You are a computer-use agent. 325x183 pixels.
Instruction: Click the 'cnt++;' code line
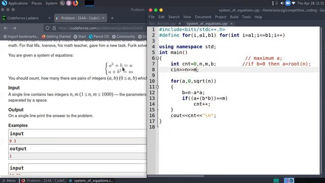click(x=202, y=104)
